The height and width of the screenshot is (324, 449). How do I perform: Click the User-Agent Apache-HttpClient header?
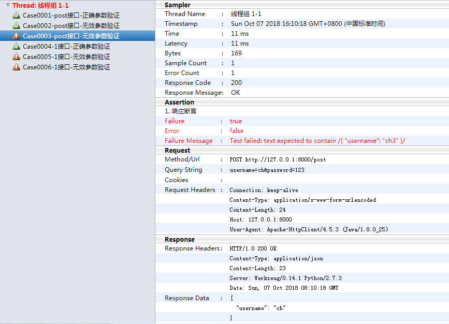pos(309,230)
